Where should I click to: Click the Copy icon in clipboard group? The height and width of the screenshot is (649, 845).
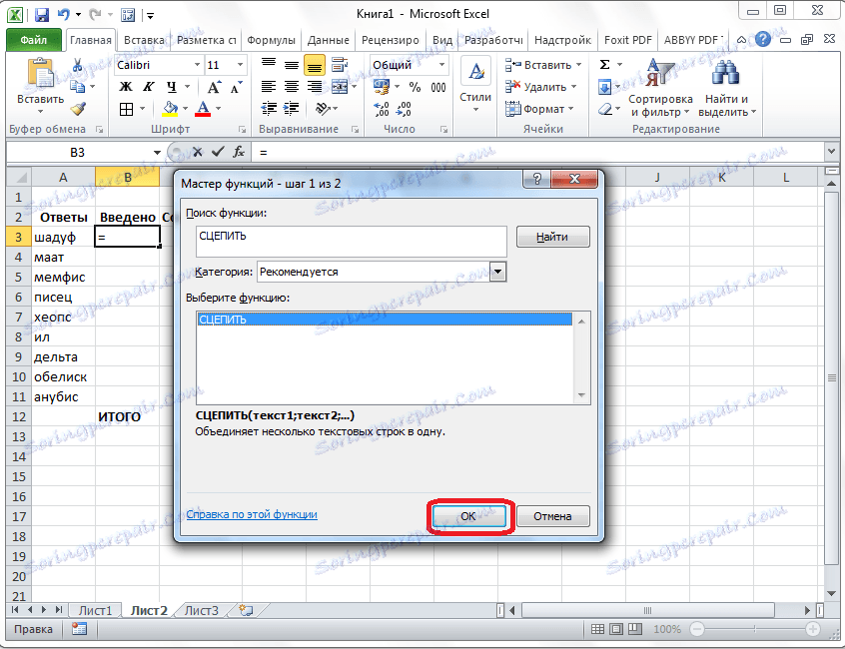pos(78,86)
